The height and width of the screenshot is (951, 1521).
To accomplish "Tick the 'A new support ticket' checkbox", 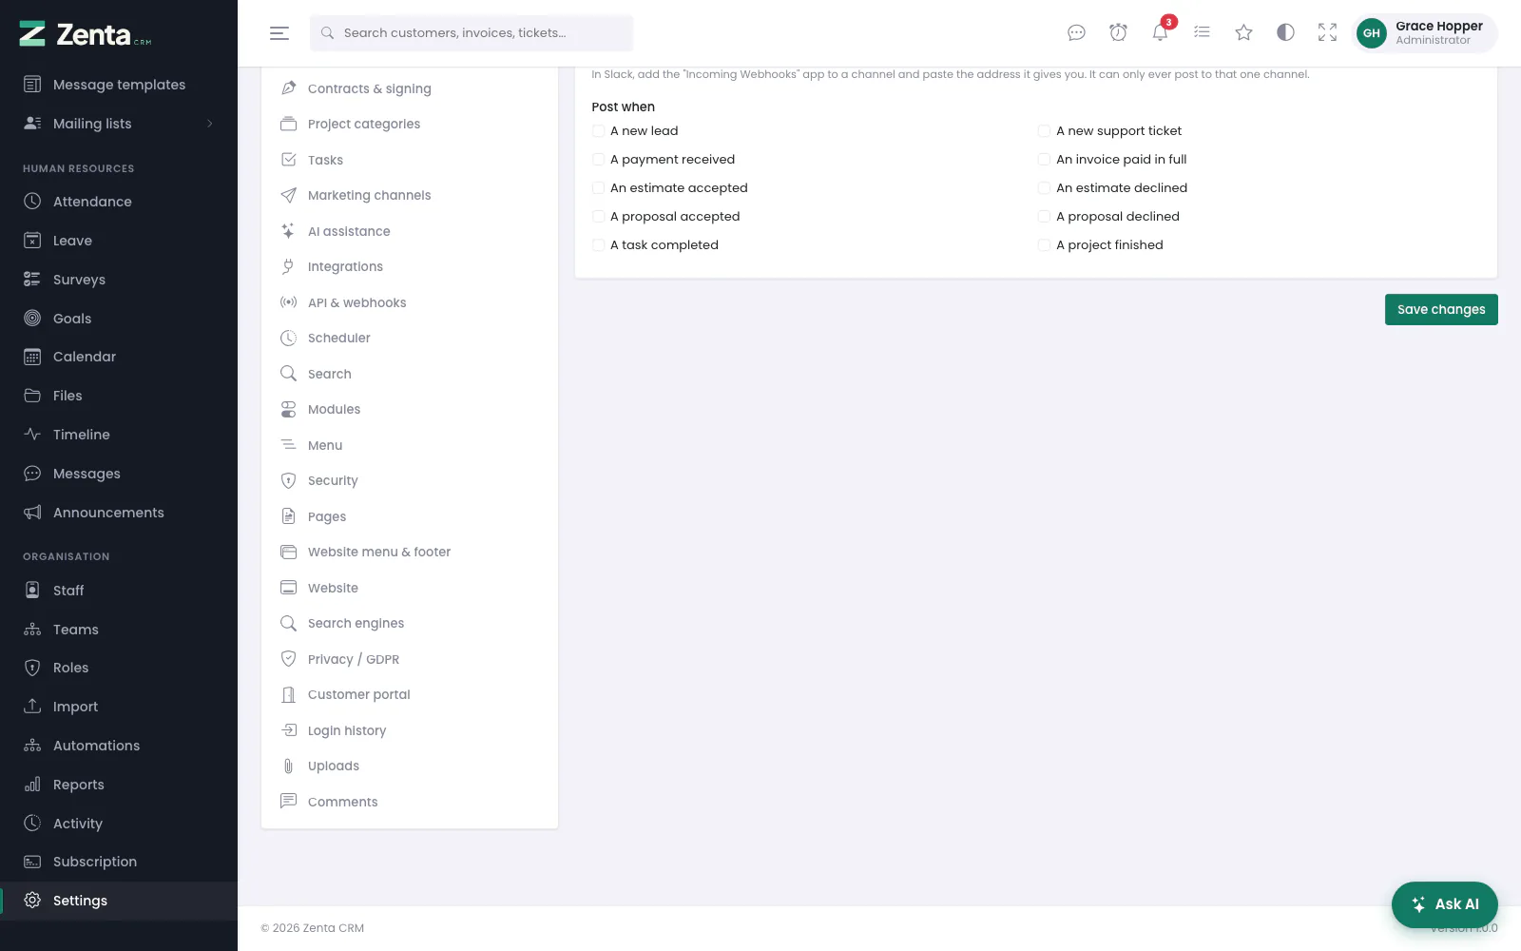I will pyautogui.click(x=1044, y=131).
